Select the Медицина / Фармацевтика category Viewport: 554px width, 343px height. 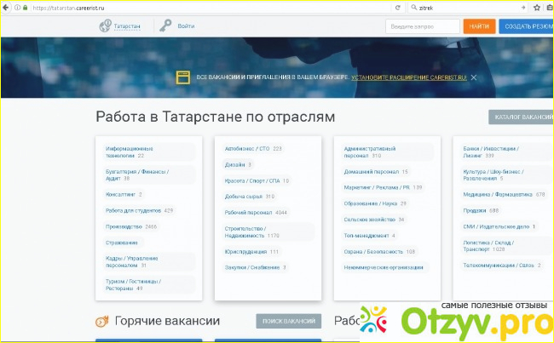(493, 194)
